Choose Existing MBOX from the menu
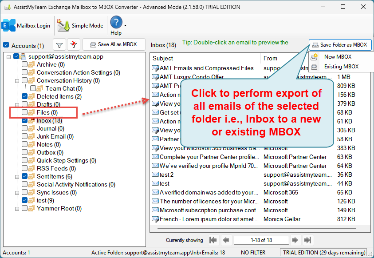This screenshot has height=258, width=374. tap(341, 67)
